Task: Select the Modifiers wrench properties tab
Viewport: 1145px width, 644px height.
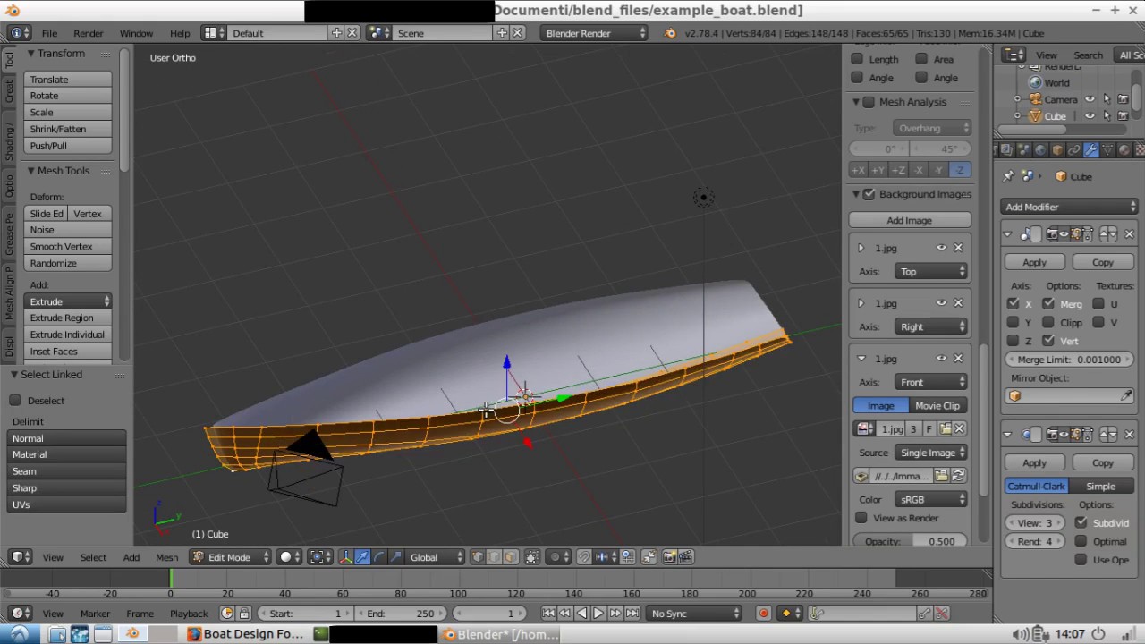Action: [x=1091, y=149]
